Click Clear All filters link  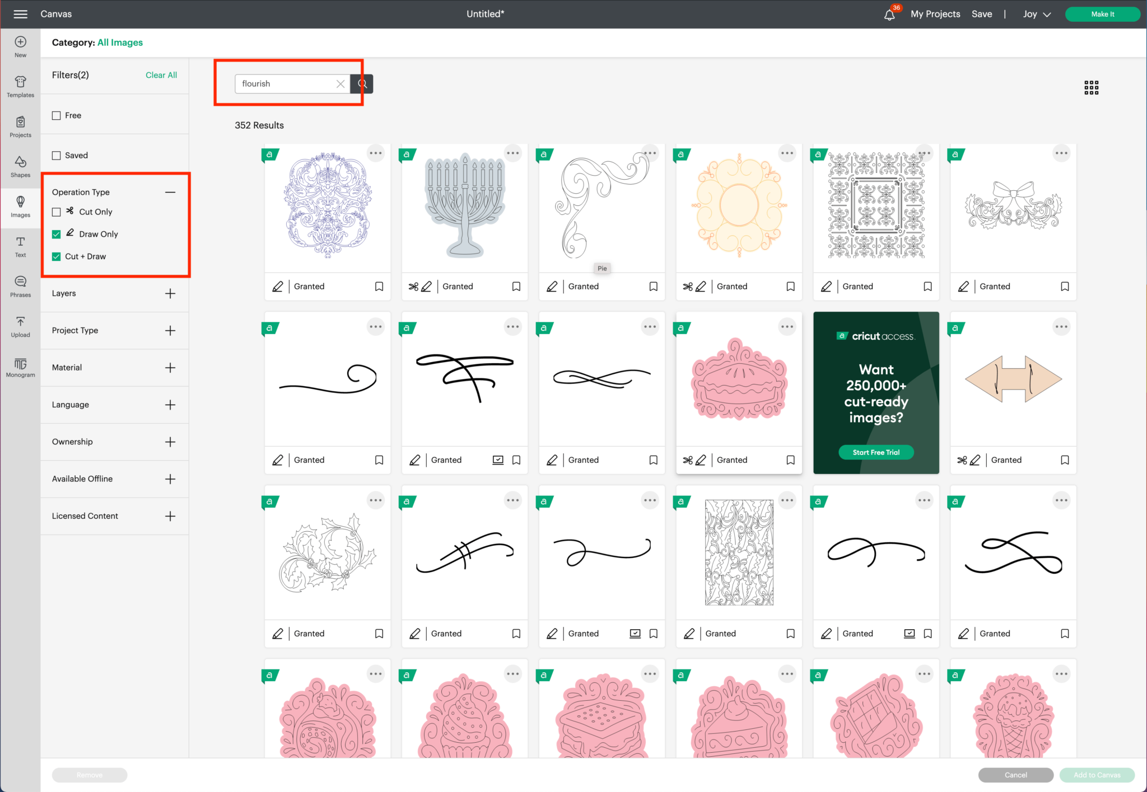[x=161, y=75]
